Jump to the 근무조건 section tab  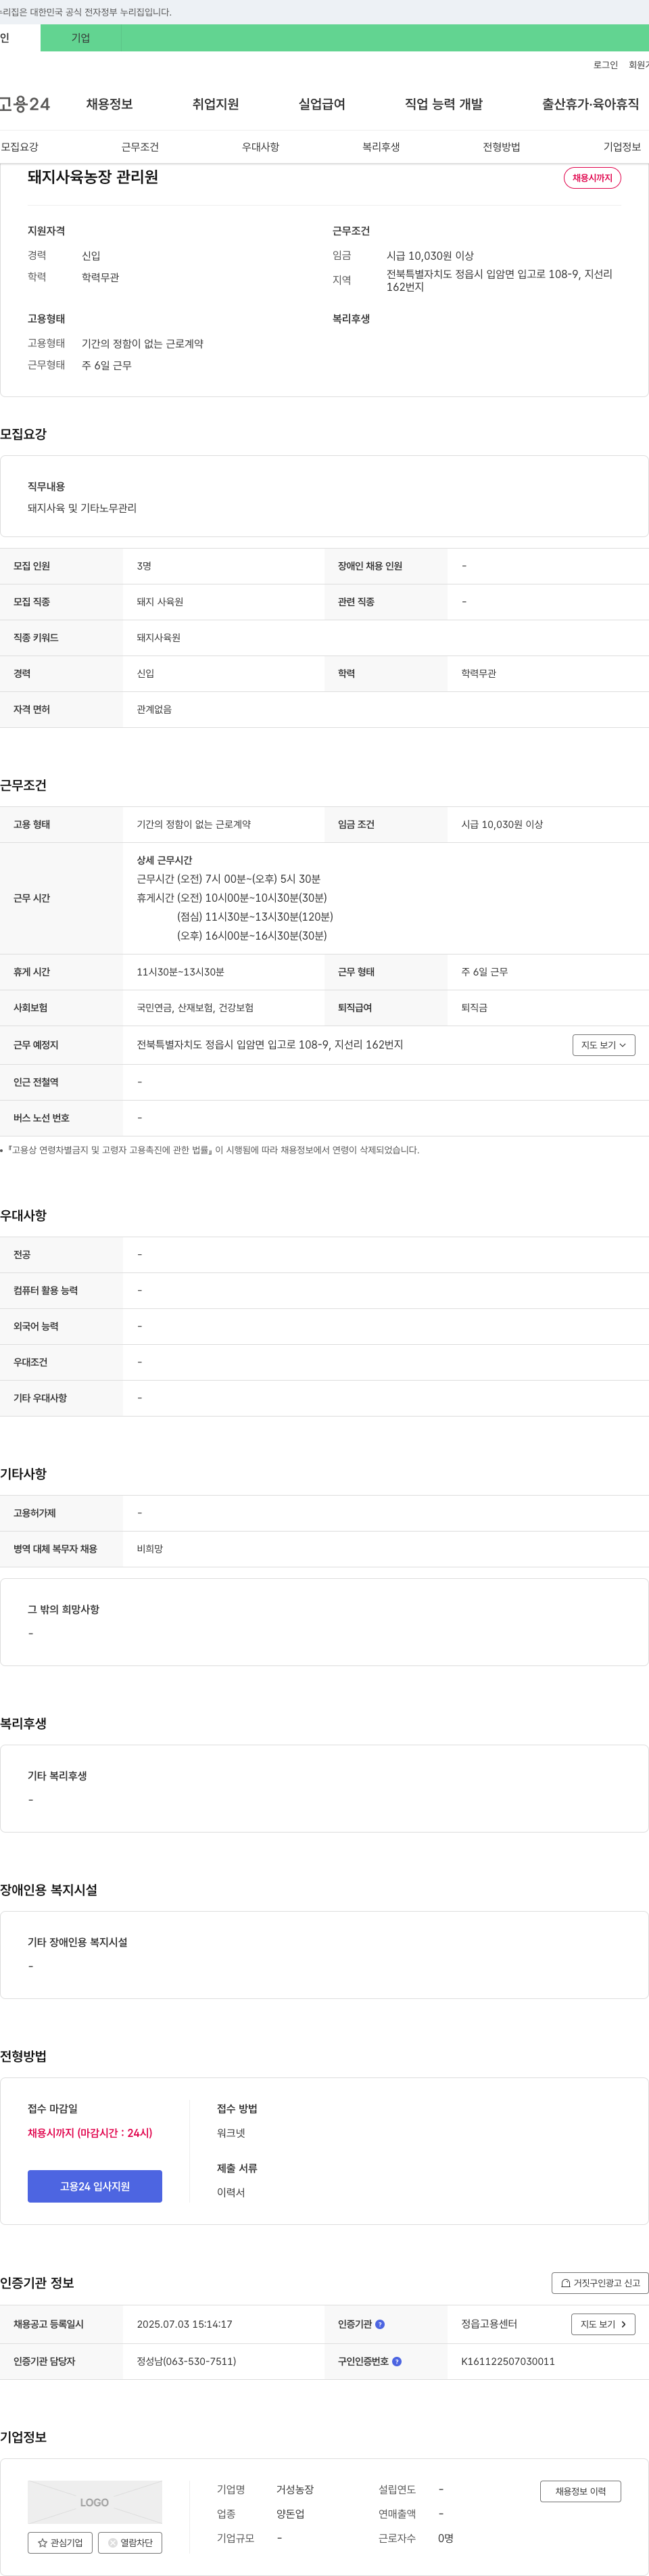[x=140, y=147]
